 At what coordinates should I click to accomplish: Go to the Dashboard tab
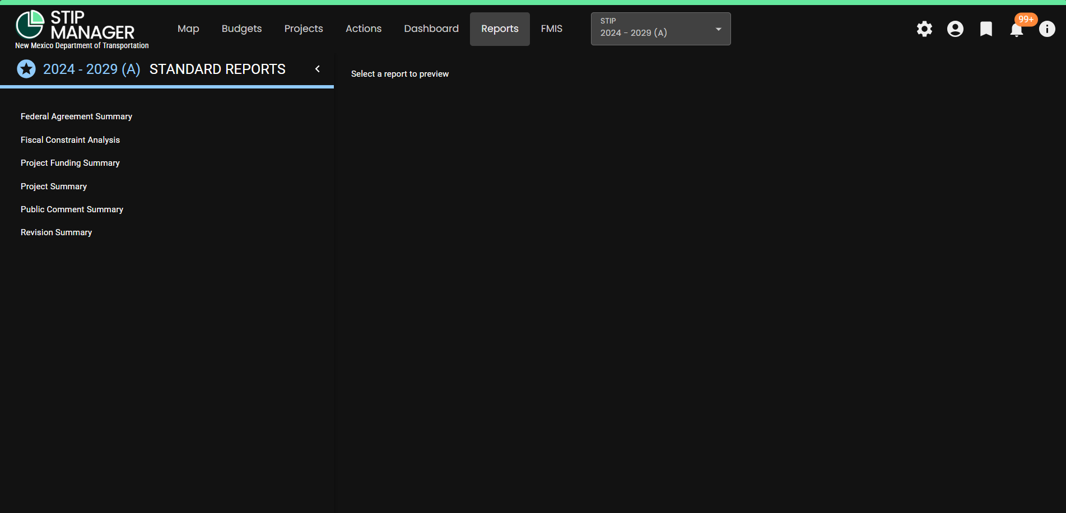(x=431, y=29)
